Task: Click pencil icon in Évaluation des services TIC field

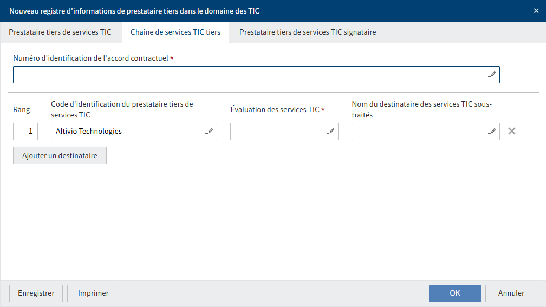Action: click(x=330, y=132)
